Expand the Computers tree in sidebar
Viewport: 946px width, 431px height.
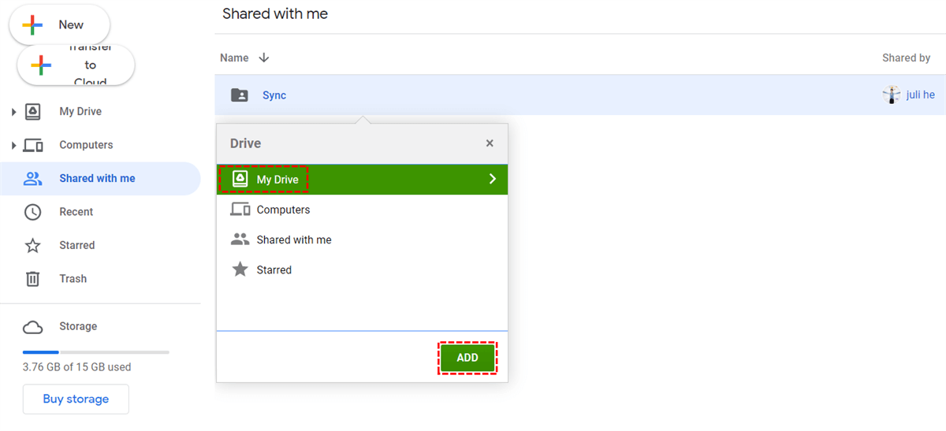[x=14, y=145]
